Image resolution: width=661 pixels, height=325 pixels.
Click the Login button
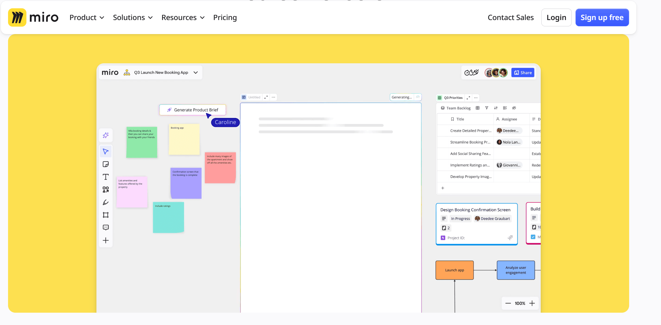(556, 17)
